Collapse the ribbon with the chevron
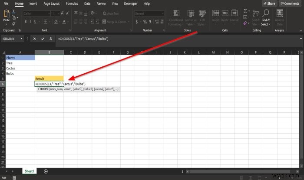 click(301, 31)
